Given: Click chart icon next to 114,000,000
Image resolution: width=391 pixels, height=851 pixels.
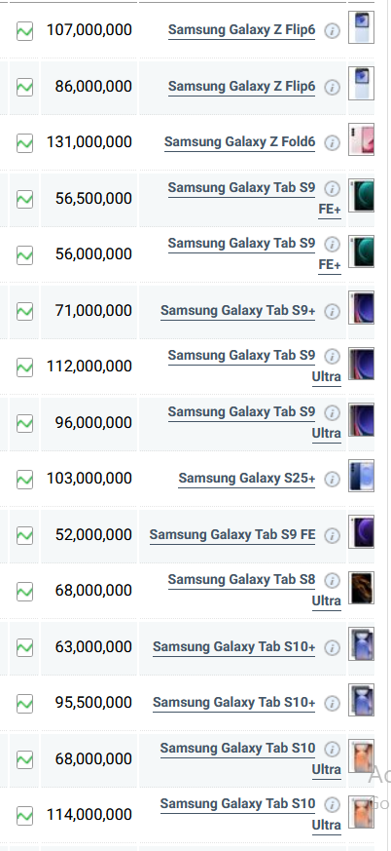Looking at the screenshot, I should (24, 816).
